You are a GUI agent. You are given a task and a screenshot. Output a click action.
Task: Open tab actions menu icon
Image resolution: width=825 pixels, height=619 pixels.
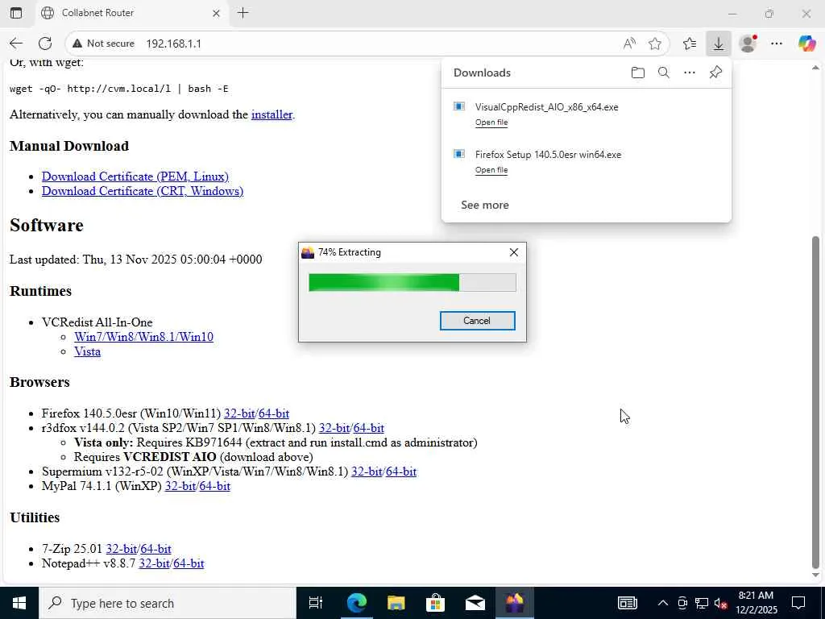(x=16, y=13)
